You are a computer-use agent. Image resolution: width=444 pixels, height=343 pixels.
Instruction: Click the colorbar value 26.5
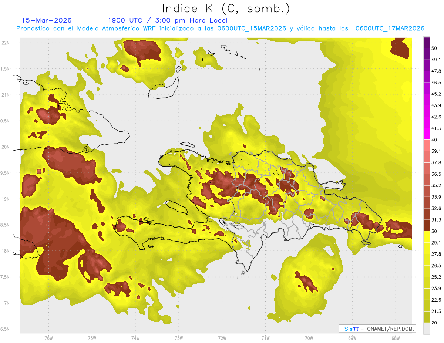tap(436, 266)
